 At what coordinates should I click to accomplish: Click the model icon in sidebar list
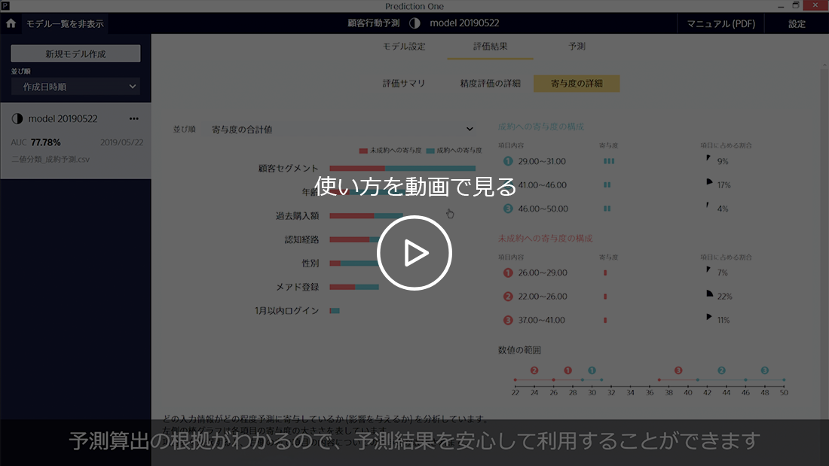point(17,119)
